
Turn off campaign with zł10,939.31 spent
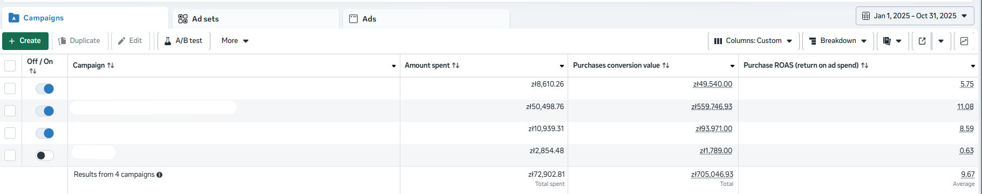tap(45, 133)
